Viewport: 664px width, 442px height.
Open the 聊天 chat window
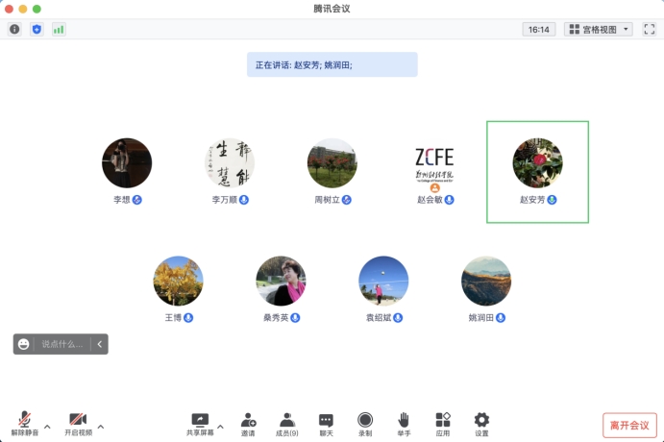(x=326, y=424)
